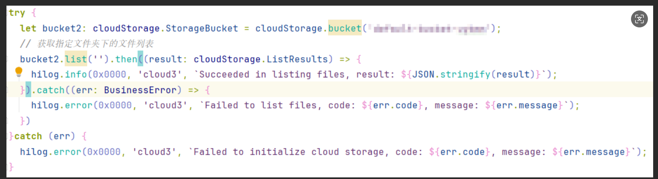Click the outer catch (err) keyword
Viewport: 658px width, 179px height.
[x=28, y=136]
